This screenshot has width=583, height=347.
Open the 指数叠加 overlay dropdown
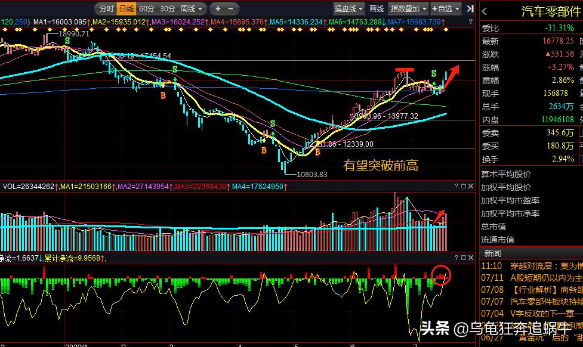click(408, 8)
